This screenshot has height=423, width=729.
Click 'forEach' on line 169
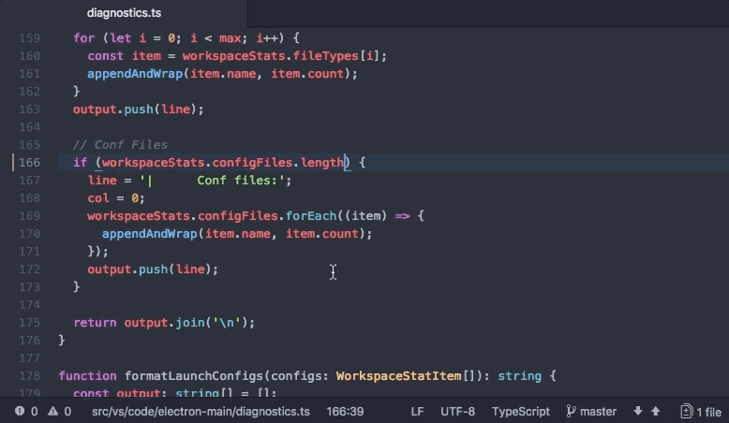pyautogui.click(x=311, y=216)
